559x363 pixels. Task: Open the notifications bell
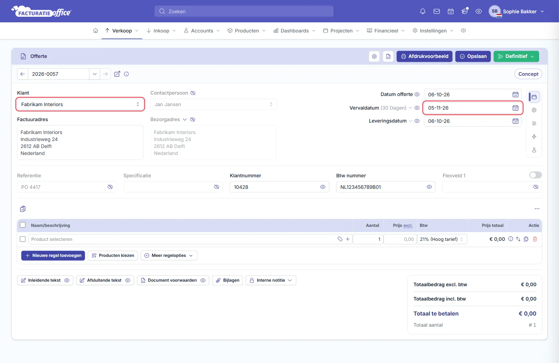point(423,12)
